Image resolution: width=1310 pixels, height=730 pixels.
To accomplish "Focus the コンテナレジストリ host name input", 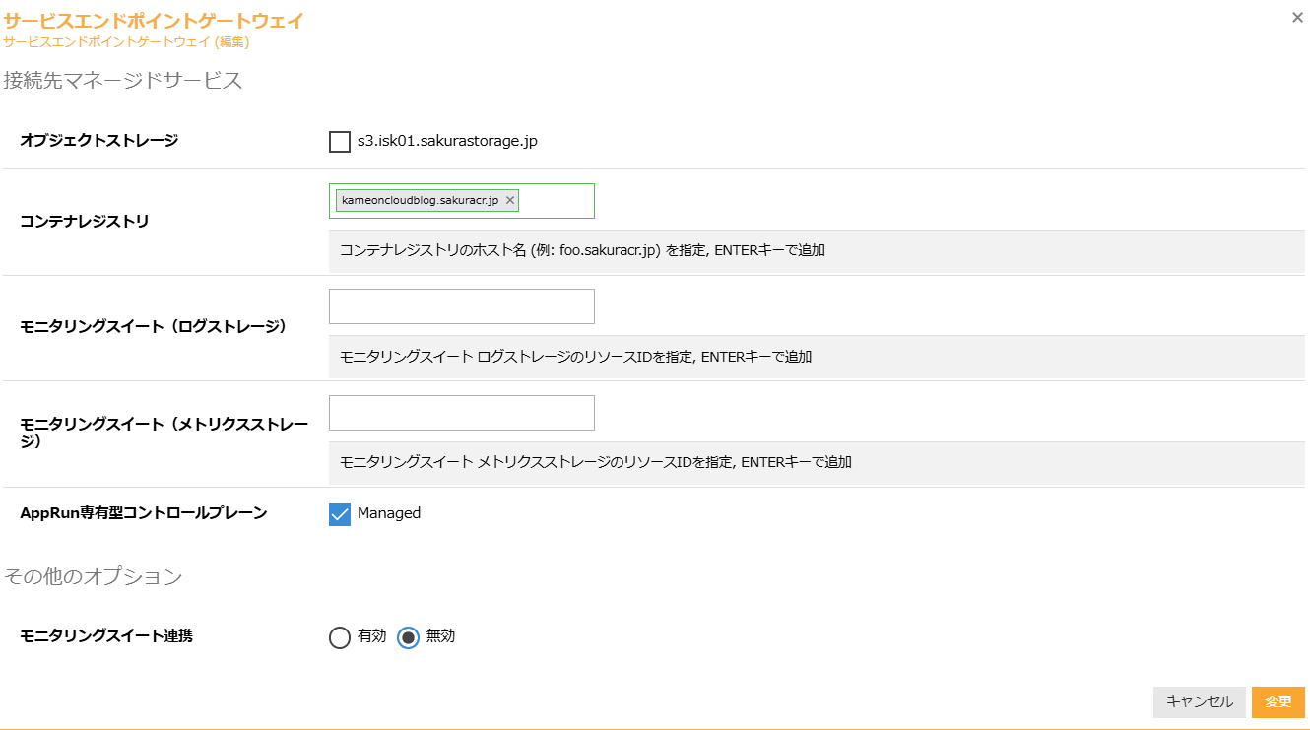I will coord(556,201).
